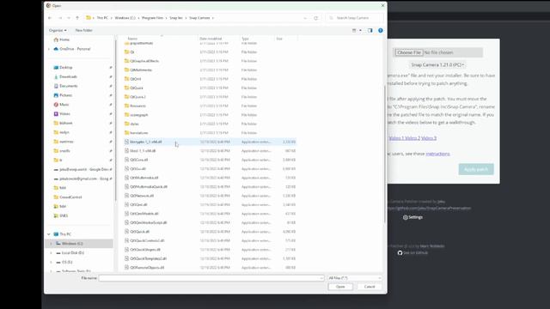Expand the Windows (C:) drive node
Viewport: 550px width, 309px height.
point(51,244)
